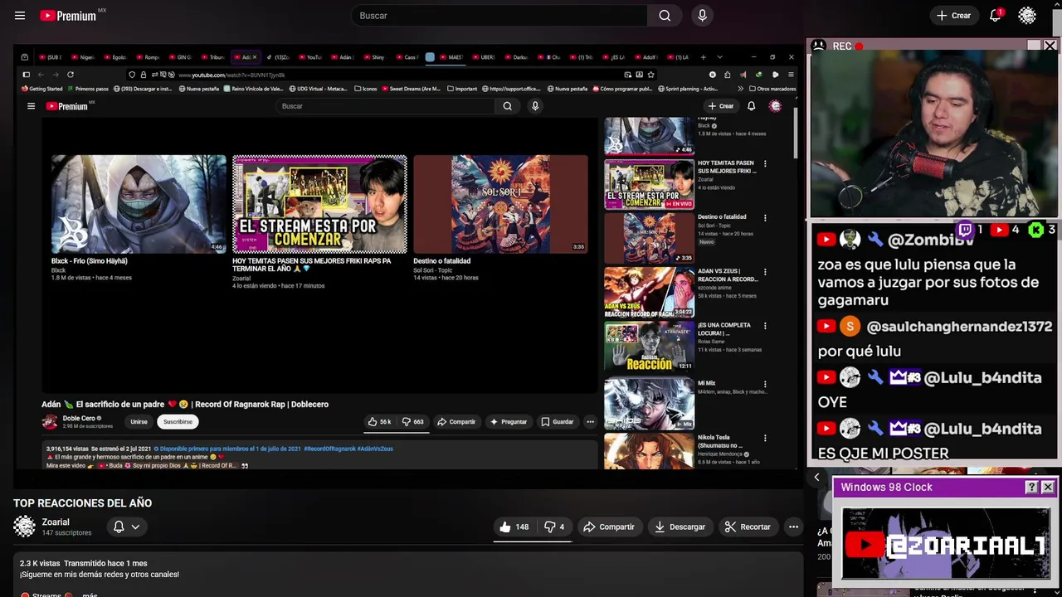Show hidden bookmarks with double-chevron overflow
The height and width of the screenshot is (597, 1062).
tap(739, 89)
